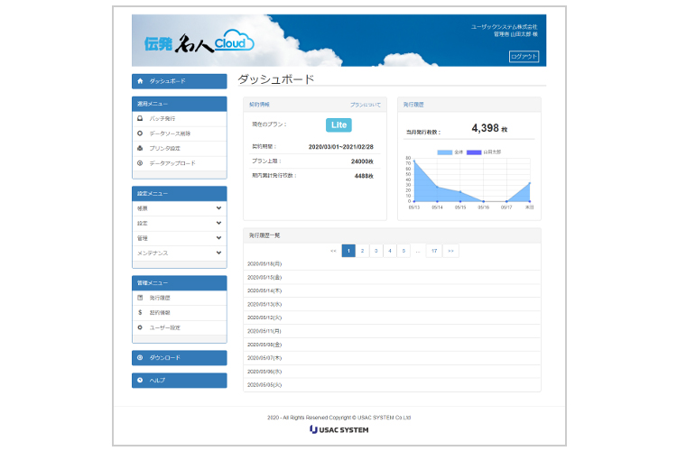Go to page 2 of 発行履歴一覧
This screenshot has width=677, height=451.
click(x=362, y=251)
